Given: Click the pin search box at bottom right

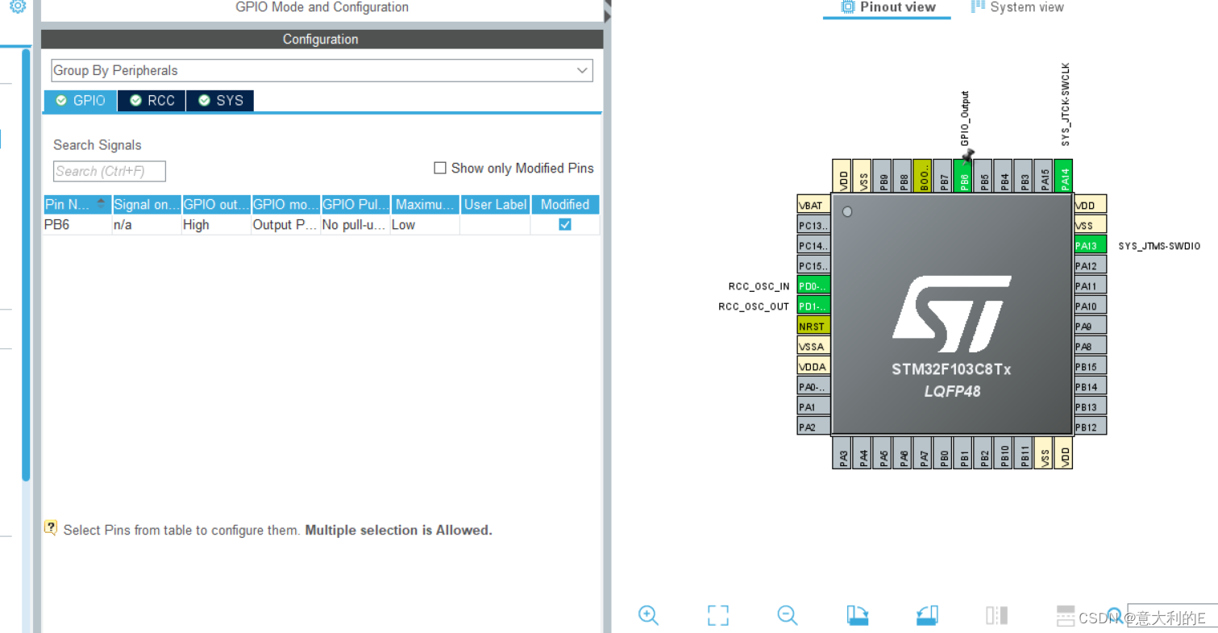Looking at the screenshot, I should point(1171,616).
